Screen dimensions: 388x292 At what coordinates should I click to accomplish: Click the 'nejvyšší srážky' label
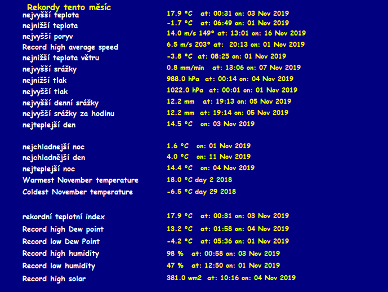tap(50, 69)
